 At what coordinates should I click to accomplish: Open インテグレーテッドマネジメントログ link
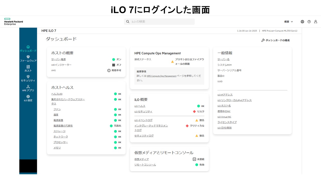point(151,128)
